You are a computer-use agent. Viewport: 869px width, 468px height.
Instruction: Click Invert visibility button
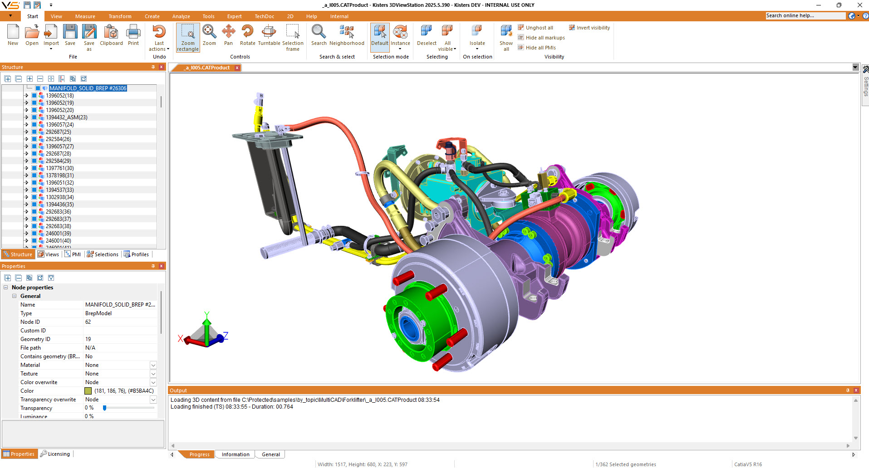pos(589,28)
